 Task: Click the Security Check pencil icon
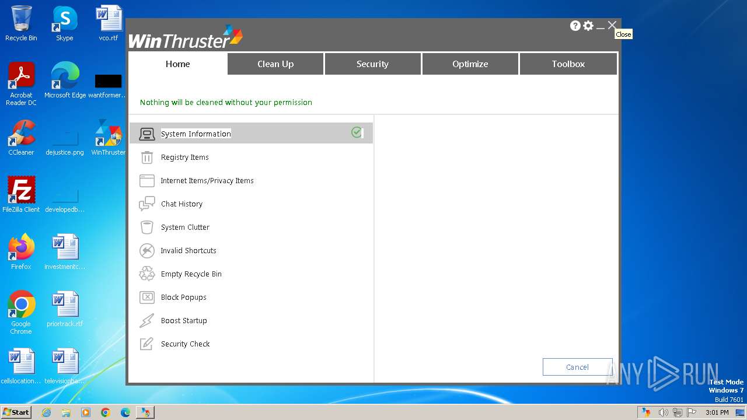pos(146,344)
